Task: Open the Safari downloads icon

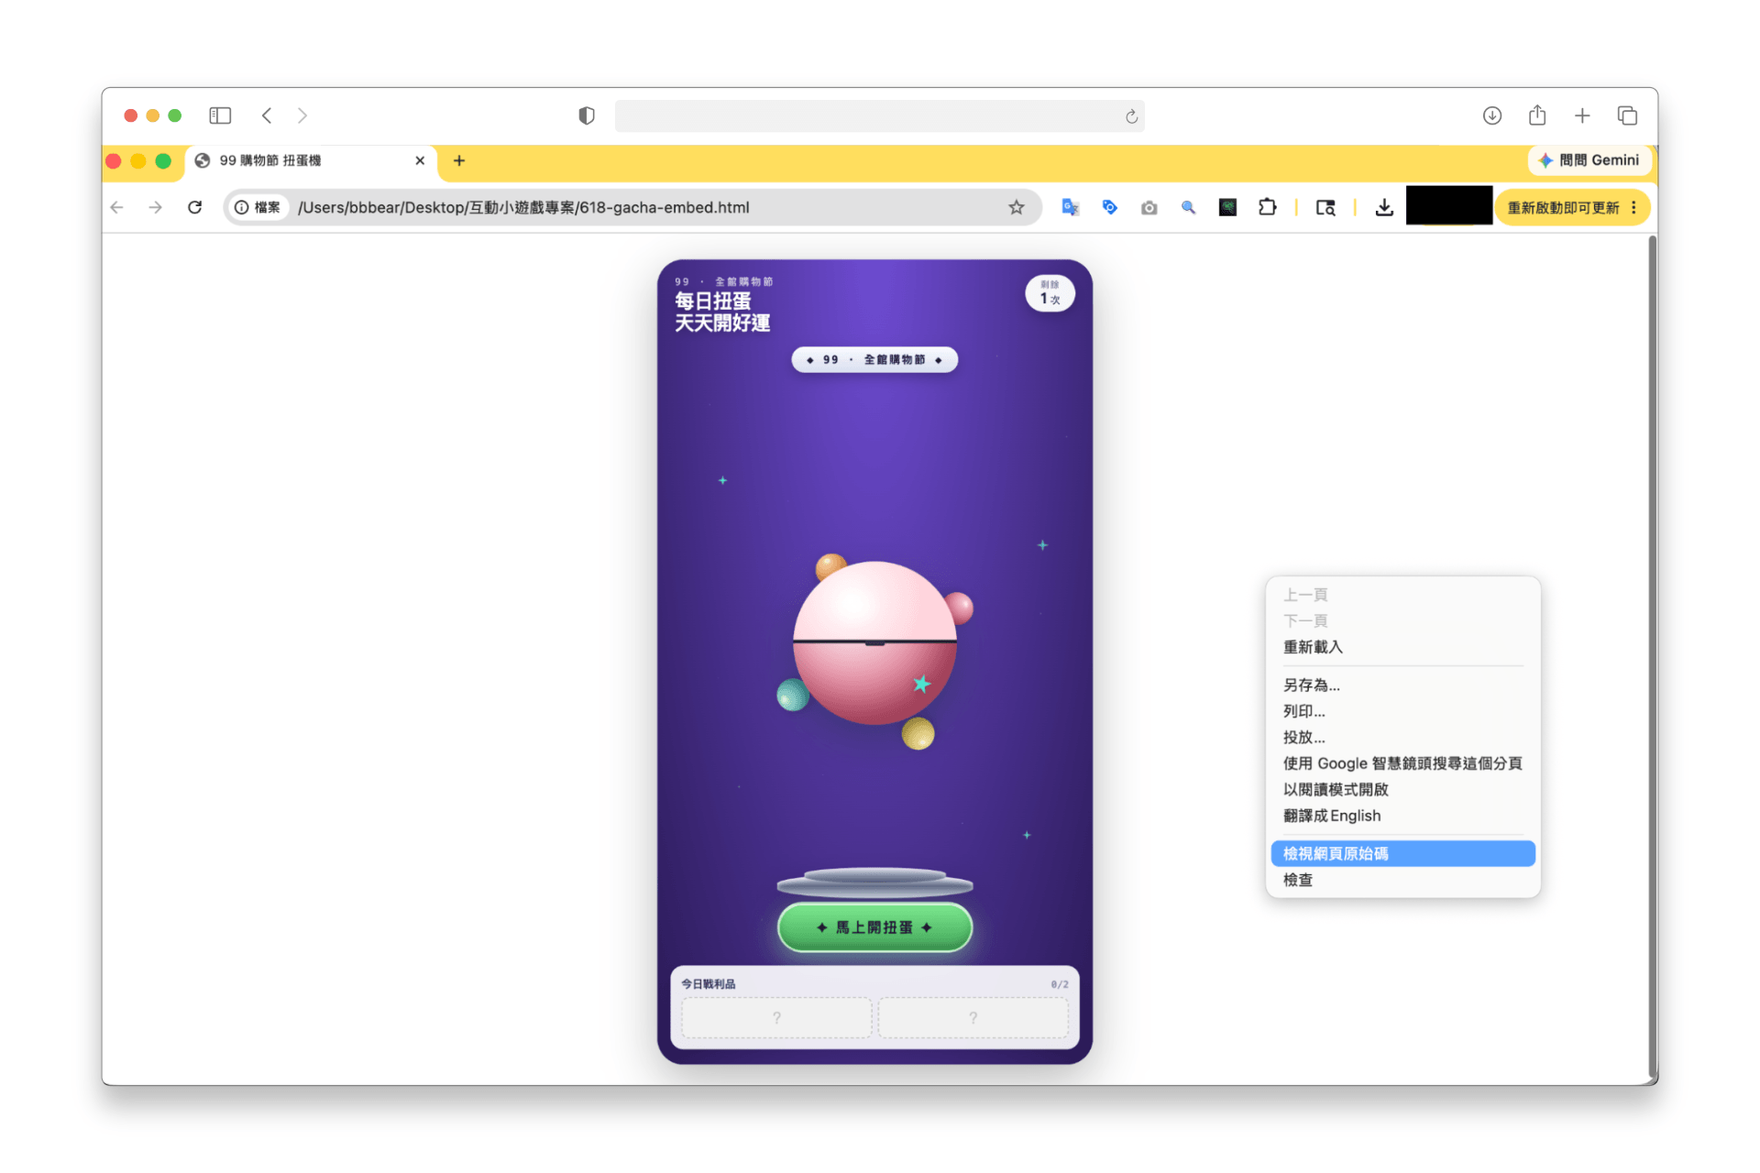Action: [x=1492, y=115]
